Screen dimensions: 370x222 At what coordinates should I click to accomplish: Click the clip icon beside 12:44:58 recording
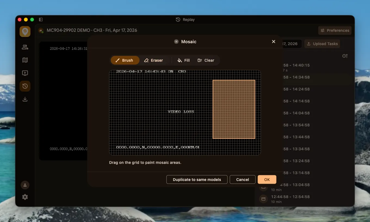(263, 199)
